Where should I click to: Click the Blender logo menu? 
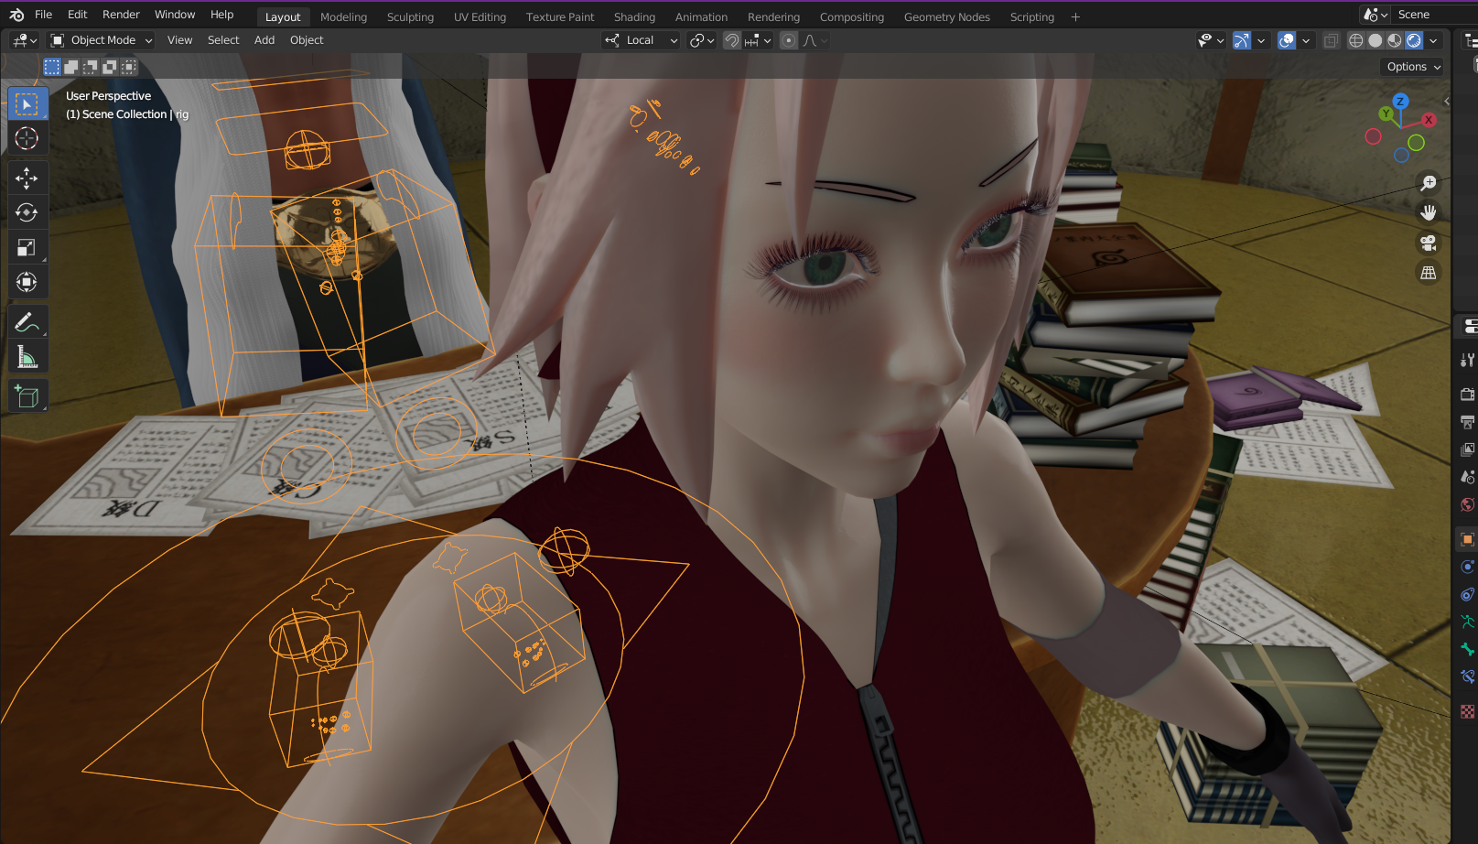click(x=16, y=15)
